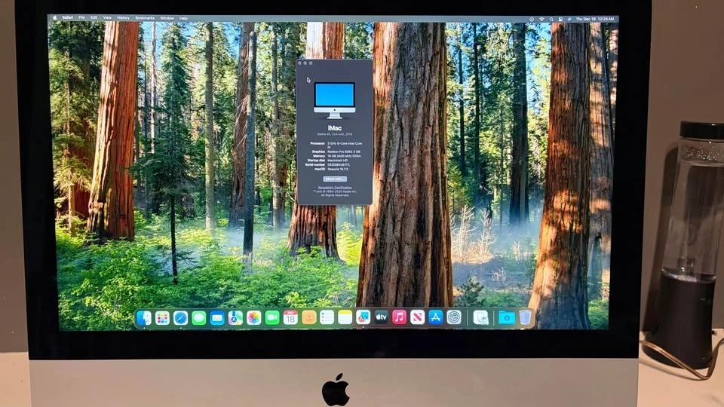Open the Bookmarks menu

click(x=145, y=17)
